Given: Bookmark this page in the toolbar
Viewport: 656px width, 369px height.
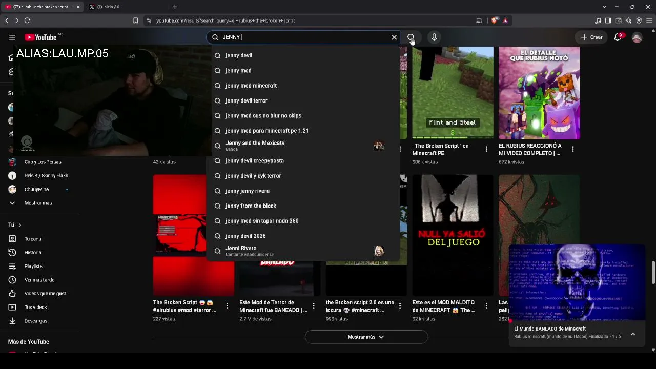Looking at the screenshot, I should click(x=135, y=20).
